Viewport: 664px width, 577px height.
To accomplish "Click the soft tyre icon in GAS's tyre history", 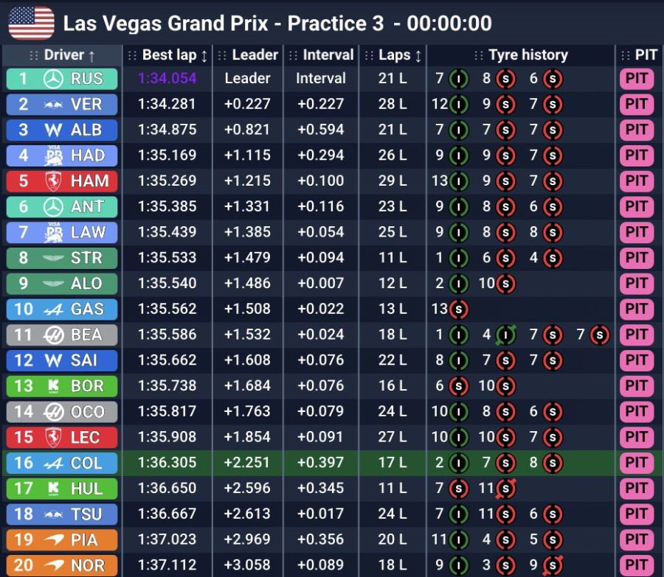I will [x=457, y=309].
